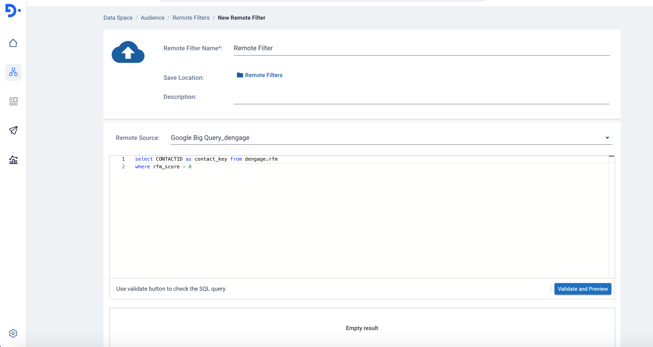Open the analytics chart sidebar icon
Viewport: 653px width, 347px height.
click(13, 160)
